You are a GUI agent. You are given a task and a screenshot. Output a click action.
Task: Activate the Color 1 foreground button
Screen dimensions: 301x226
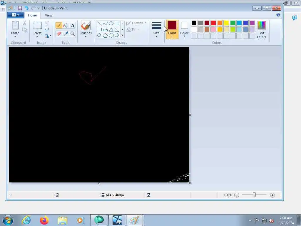click(172, 29)
